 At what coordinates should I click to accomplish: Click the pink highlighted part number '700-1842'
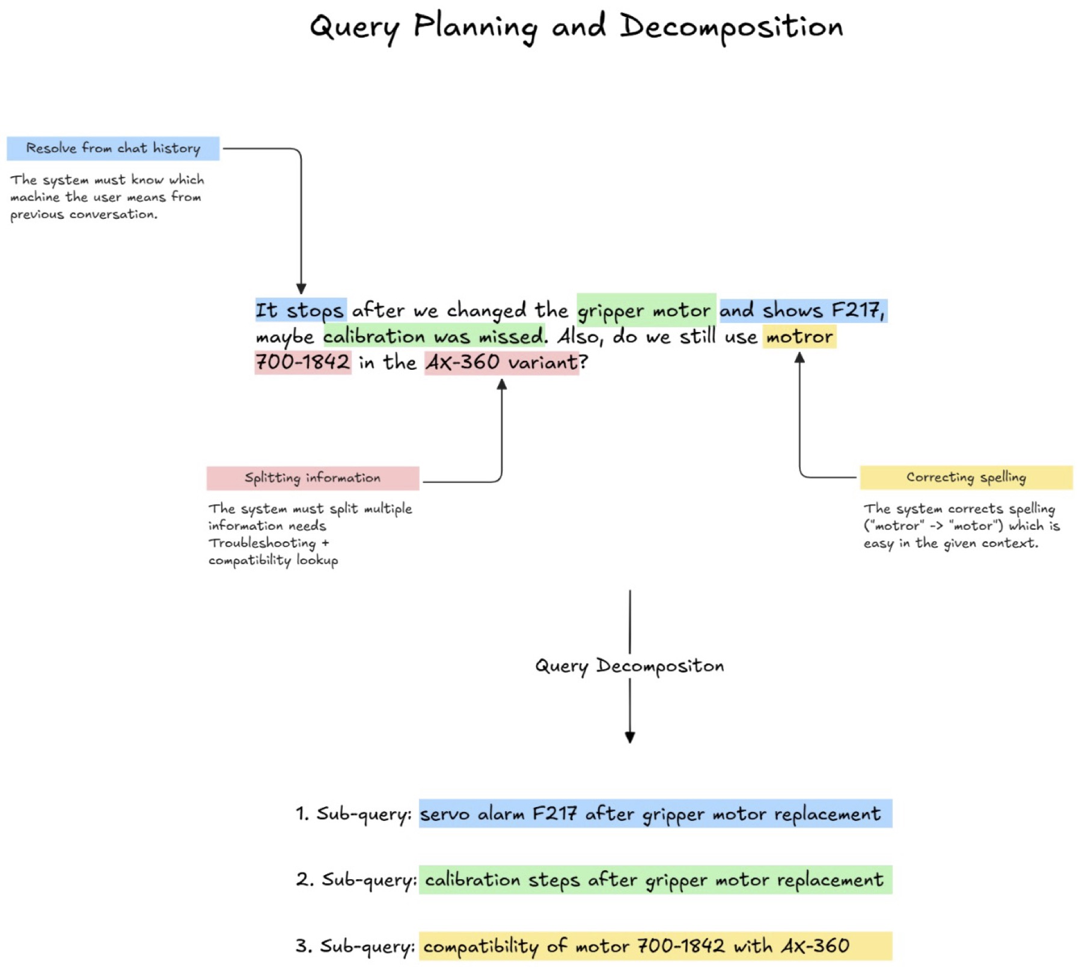[303, 362]
